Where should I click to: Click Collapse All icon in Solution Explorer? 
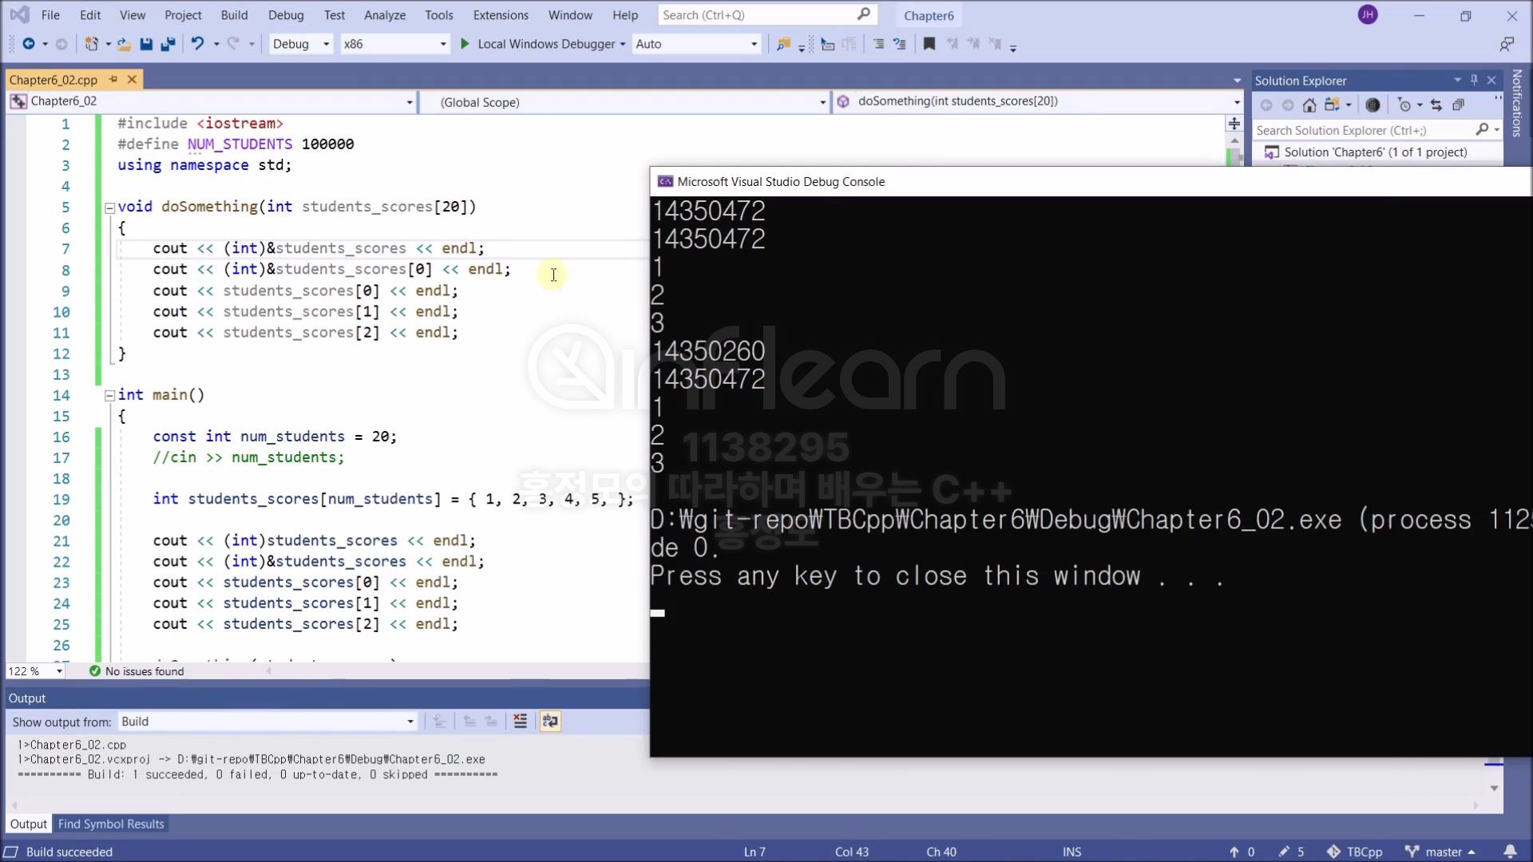[x=1458, y=105]
